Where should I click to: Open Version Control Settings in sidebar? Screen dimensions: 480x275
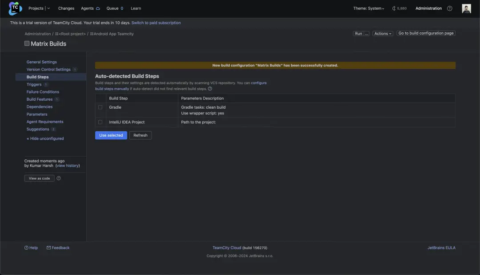(48, 70)
